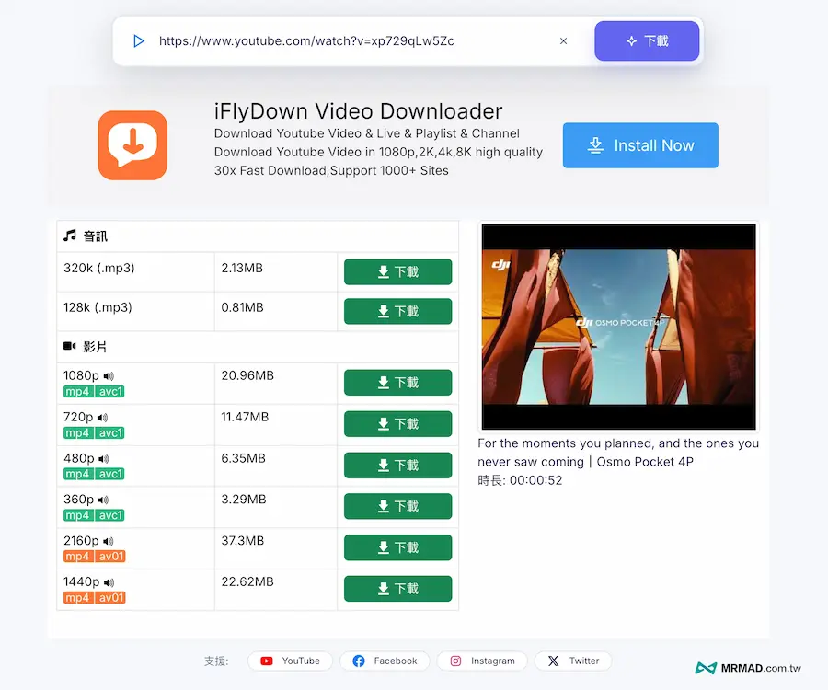Download the 720p mp4 video

tap(397, 423)
